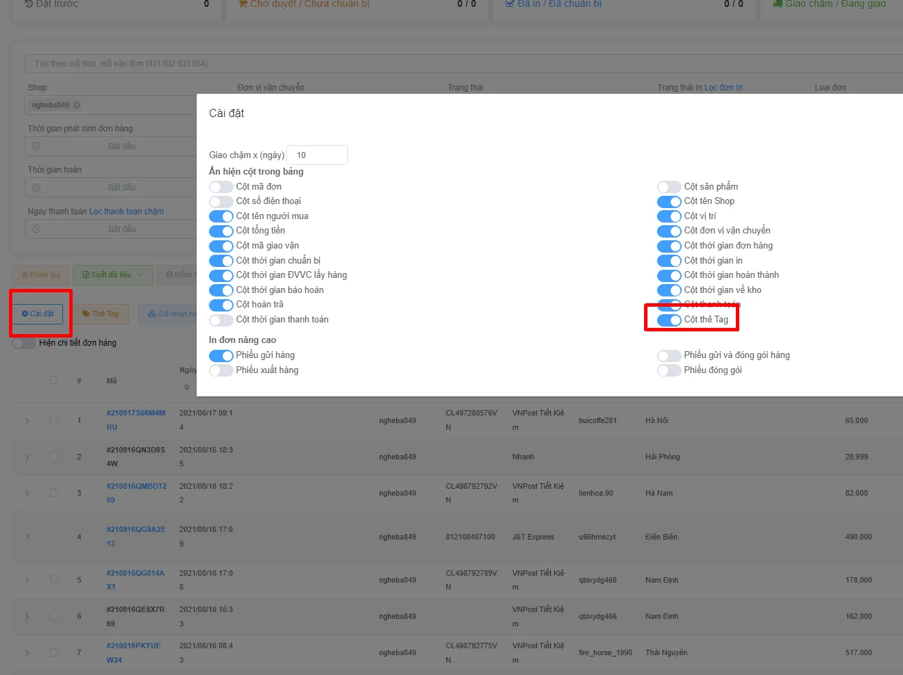Remove the ngheba849 shop tag
The height and width of the screenshot is (675, 903).
[x=77, y=105]
